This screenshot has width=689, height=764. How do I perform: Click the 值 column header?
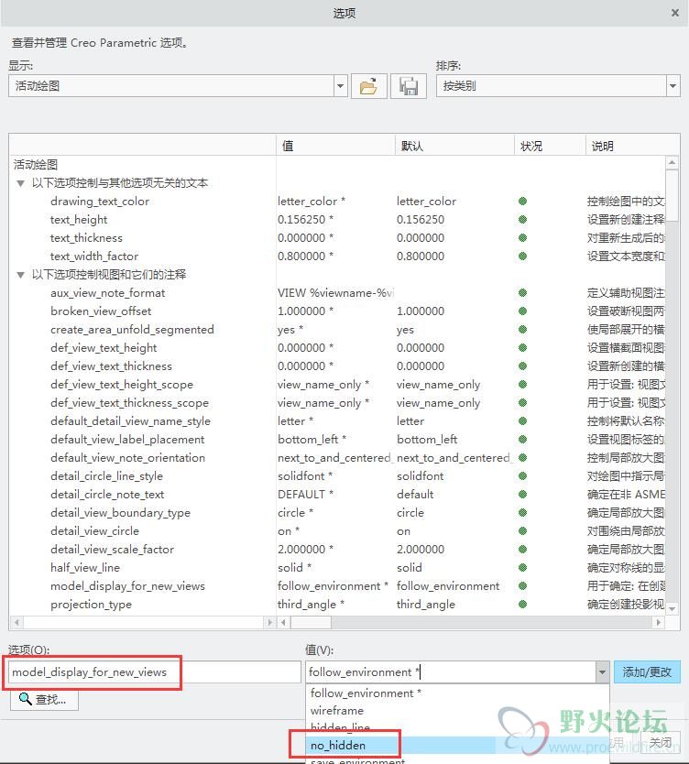click(x=335, y=146)
